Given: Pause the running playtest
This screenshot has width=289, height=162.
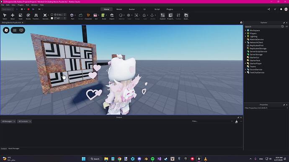Looking at the screenshot, I should 22,9.
